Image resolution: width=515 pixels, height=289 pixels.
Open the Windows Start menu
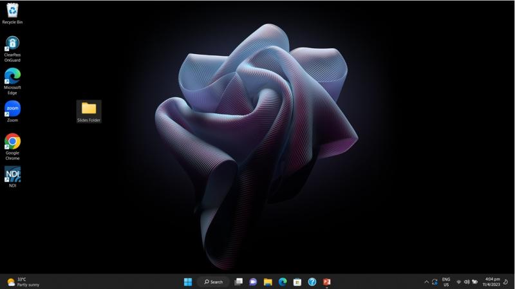tap(188, 282)
